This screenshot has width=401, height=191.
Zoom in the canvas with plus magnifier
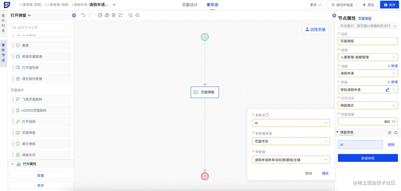(137, 15)
